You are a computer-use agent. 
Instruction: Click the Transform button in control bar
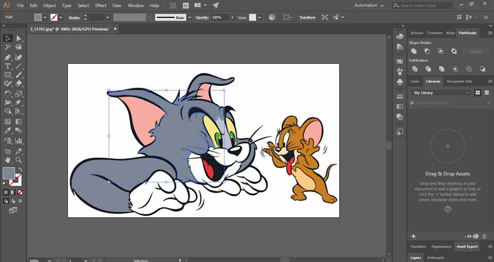click(x=307, y=17)
